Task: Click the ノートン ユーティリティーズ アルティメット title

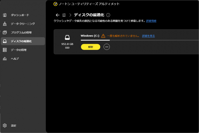Action: [89, 4]
